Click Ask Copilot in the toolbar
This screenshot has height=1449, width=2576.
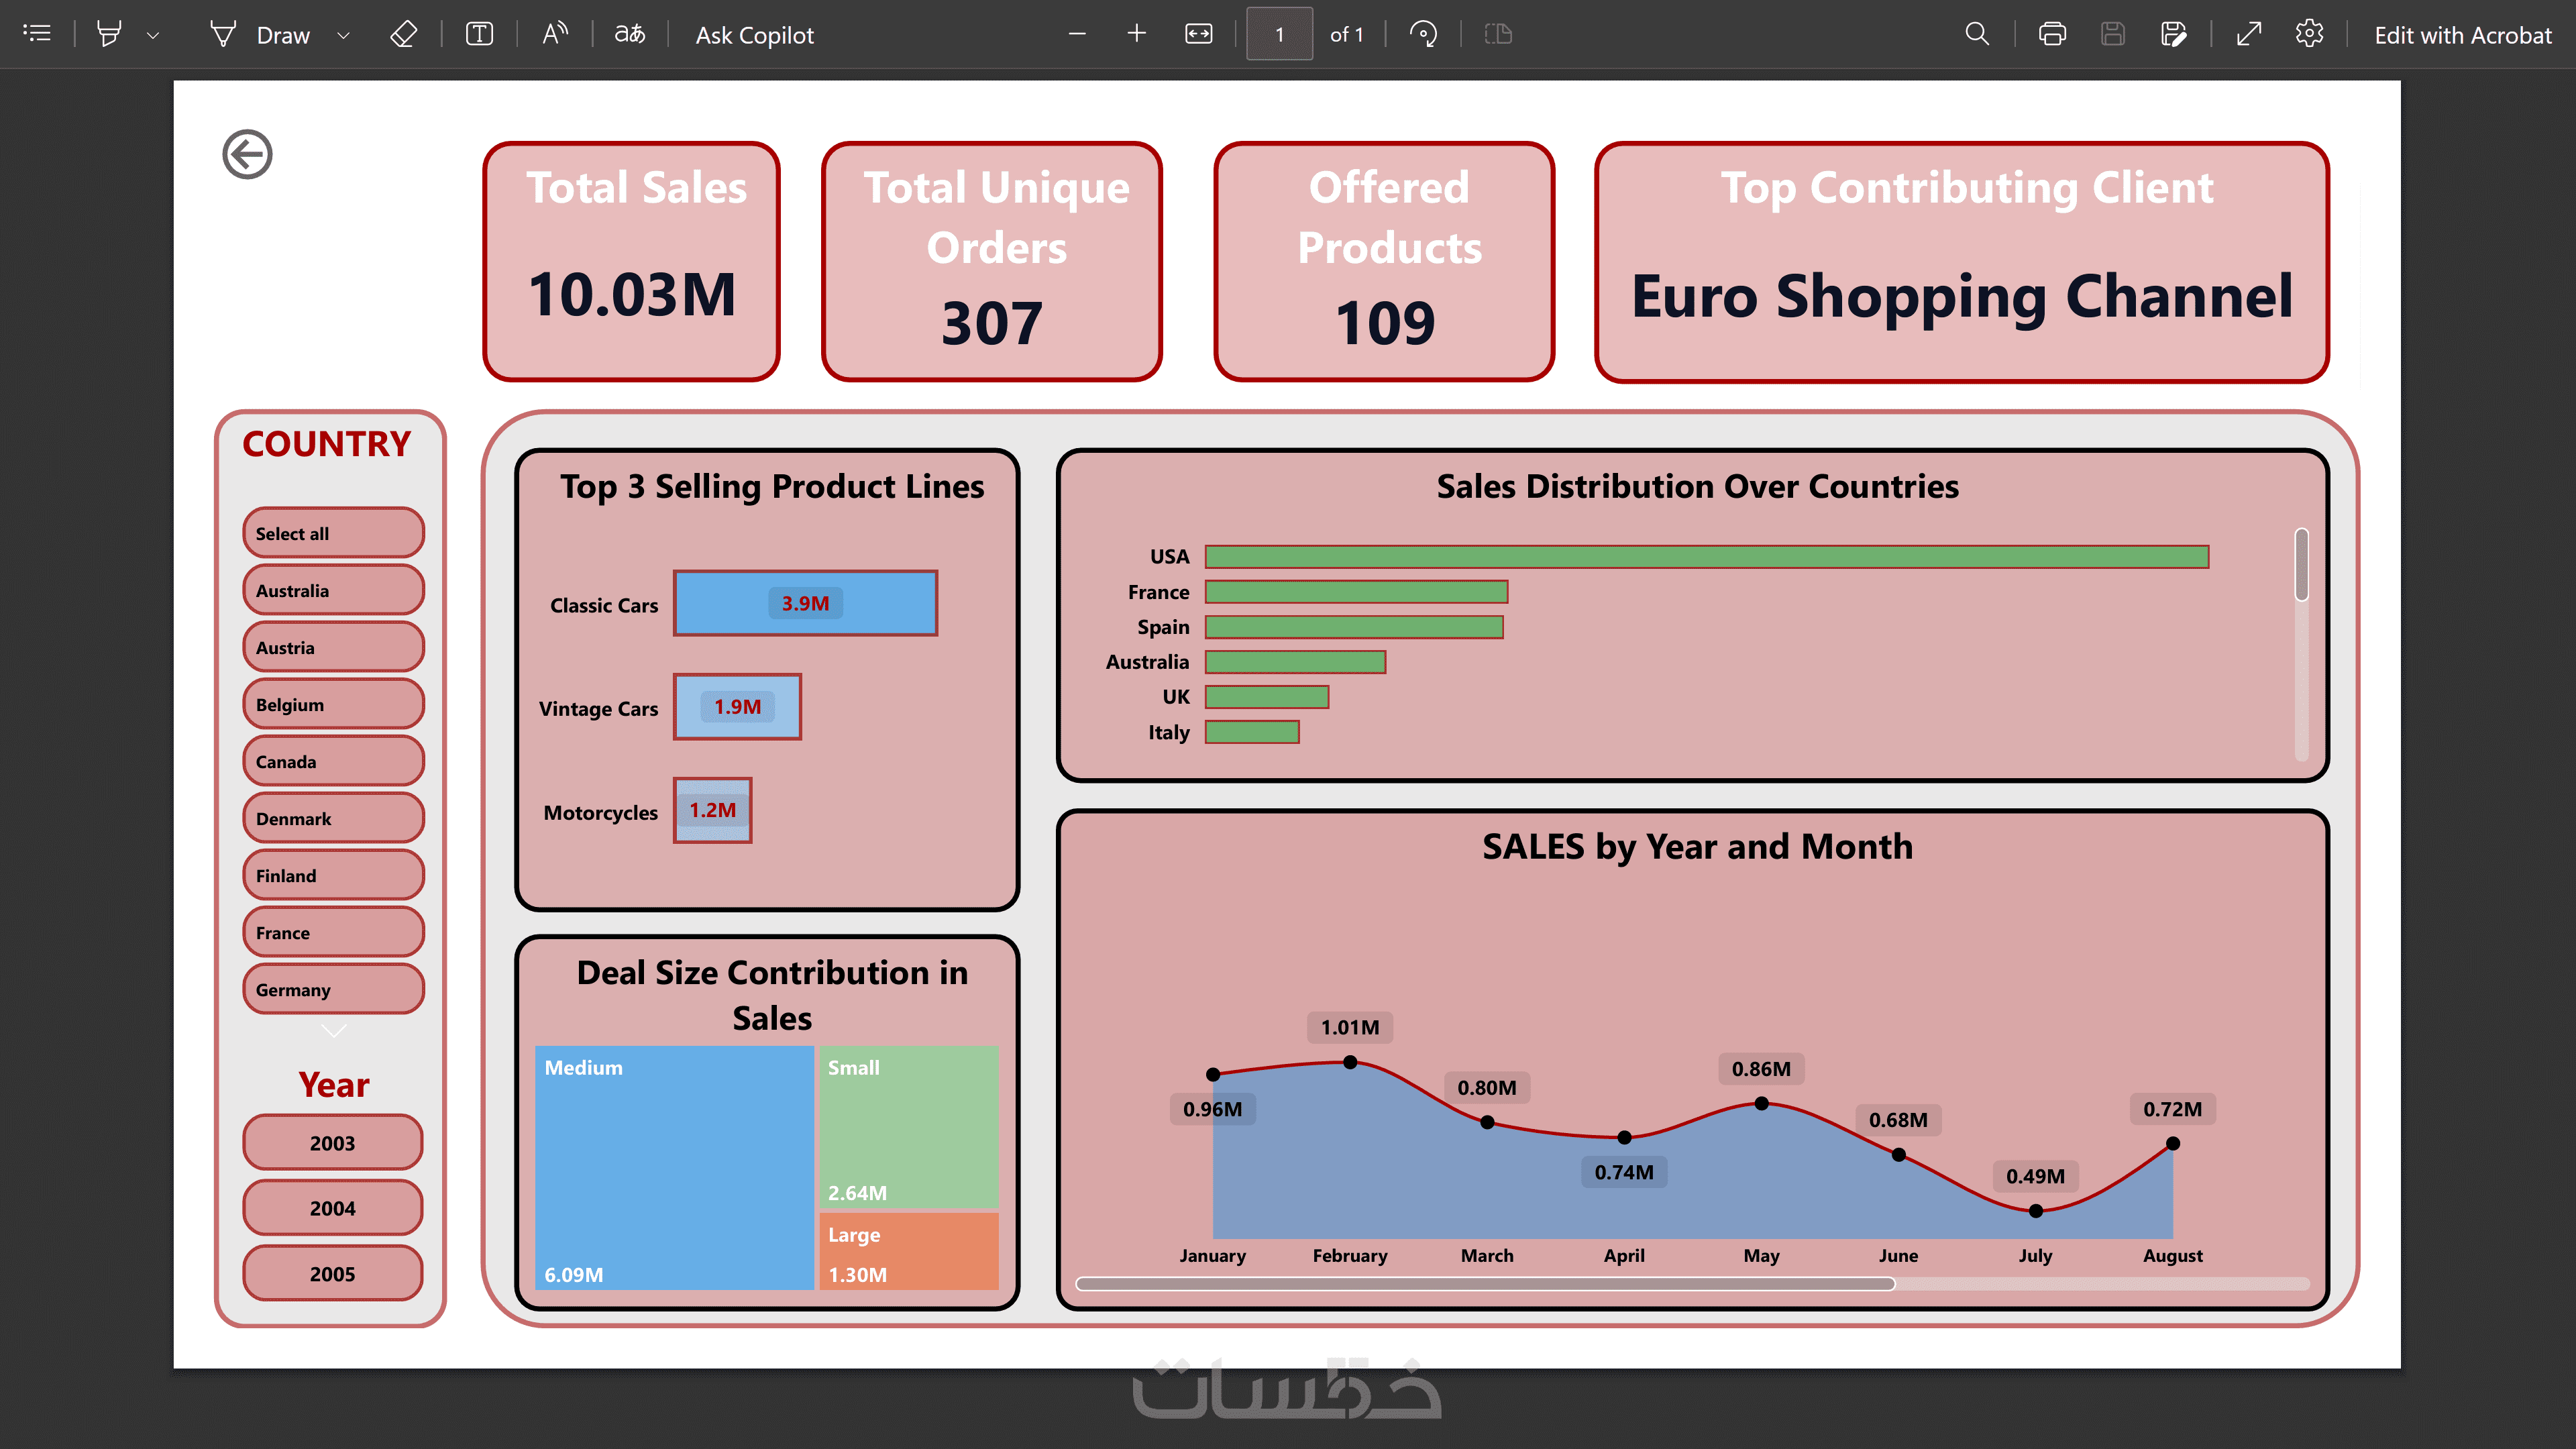(754, 35)
